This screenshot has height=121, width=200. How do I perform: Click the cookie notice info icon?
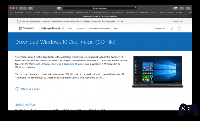19,22
